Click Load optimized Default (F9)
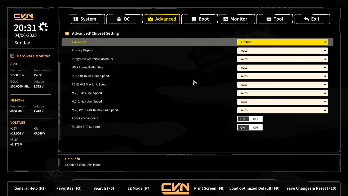 [x=254, y=188]
